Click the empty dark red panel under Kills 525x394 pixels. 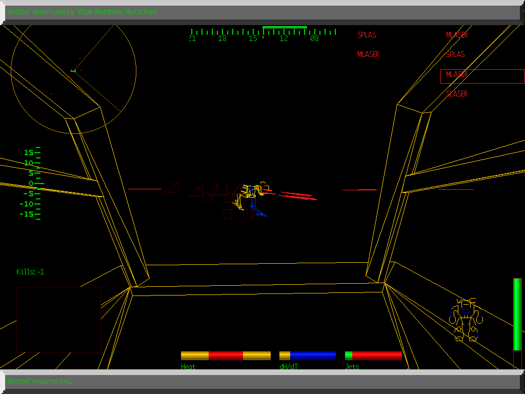(58, 319)
